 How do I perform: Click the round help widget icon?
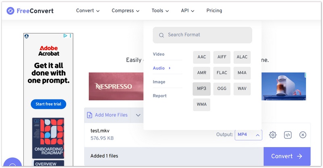[x=13, y=163]
